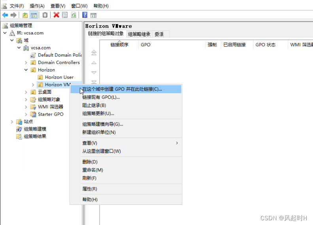Click the vcsa.com domain icon
The height and width of the screenshot is (225, 313).
(x=26, y=48)
